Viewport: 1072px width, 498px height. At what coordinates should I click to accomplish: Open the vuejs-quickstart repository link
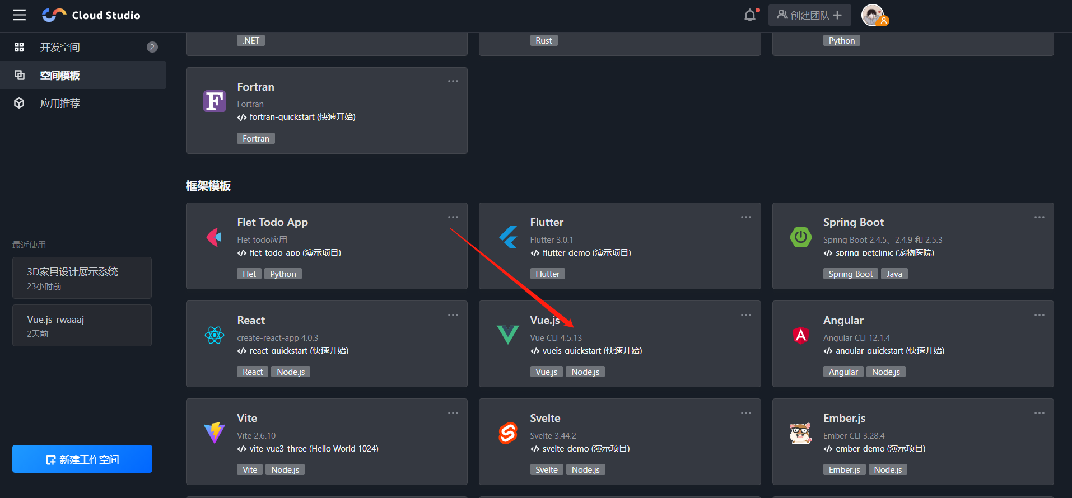pos(586,351)
